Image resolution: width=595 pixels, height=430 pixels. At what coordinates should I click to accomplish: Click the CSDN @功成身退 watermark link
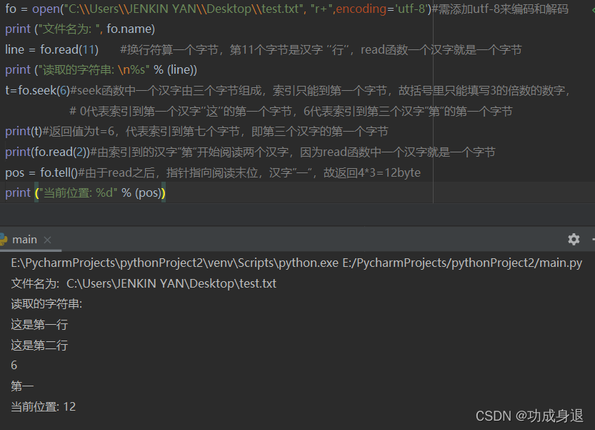pyautogui.click(x=531, y=415)
